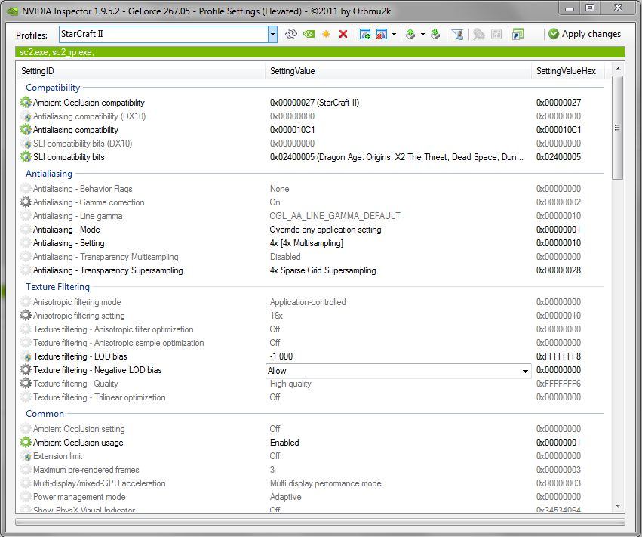Select Maximum pre-rendered frames row
Screen dimensions: 642x537
(x=311, y=469)
